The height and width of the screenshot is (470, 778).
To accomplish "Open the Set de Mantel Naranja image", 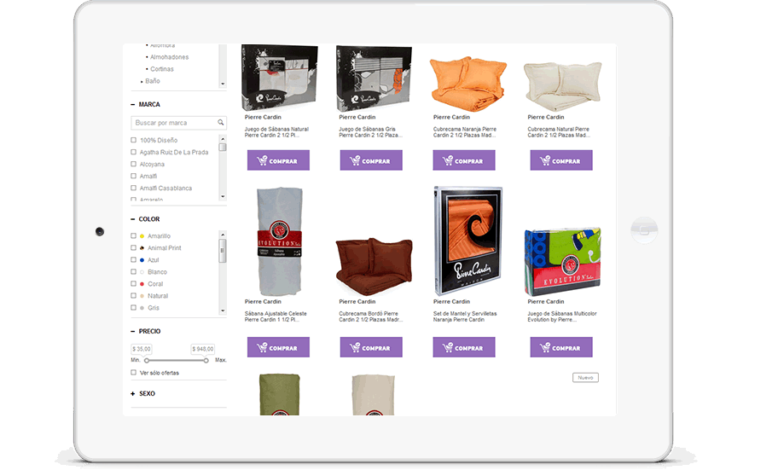I will [x=467, y=241].
